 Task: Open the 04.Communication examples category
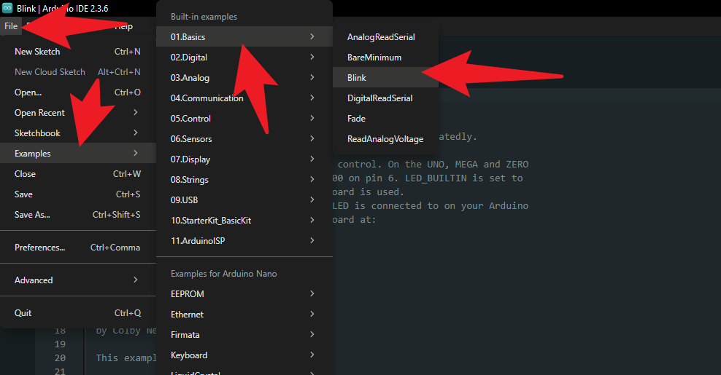click(x=244, y=98)
